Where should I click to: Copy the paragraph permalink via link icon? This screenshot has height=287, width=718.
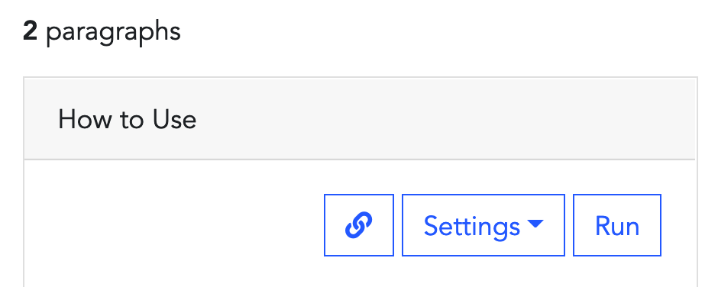pos(358,224)
